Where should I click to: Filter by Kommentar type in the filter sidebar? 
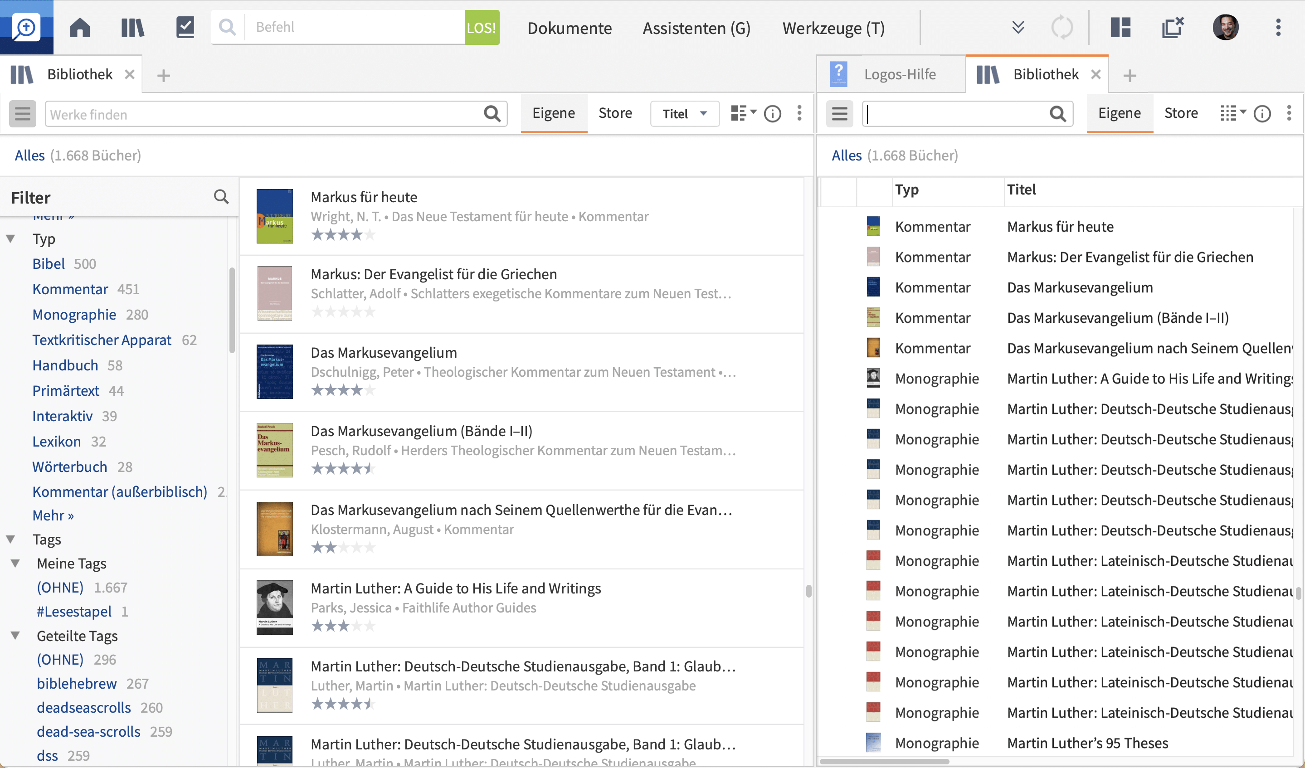tap(70, 289)
